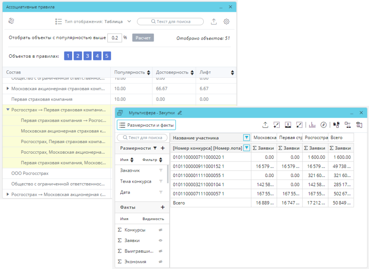Expand the Московская акционерная страховая компания row

tap(8, 89)
